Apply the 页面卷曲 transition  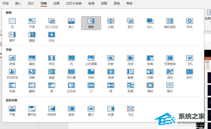tap(170, 60)
